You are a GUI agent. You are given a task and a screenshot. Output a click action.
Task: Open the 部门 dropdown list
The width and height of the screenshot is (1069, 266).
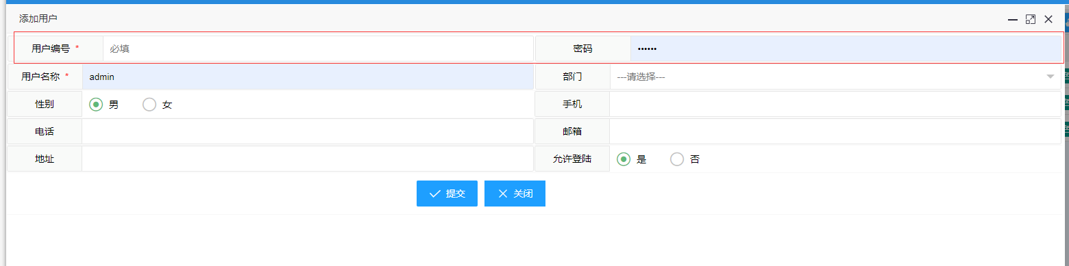(x=835, y=77)
